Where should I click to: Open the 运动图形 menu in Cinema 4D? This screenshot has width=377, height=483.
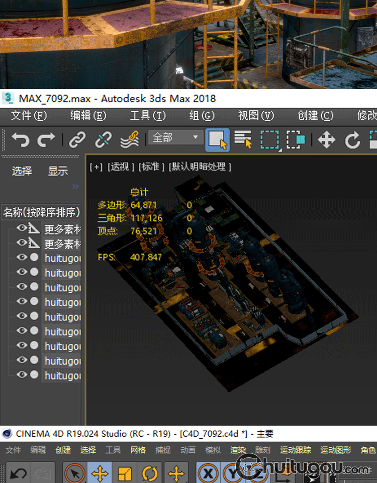(x=336, y=450)
